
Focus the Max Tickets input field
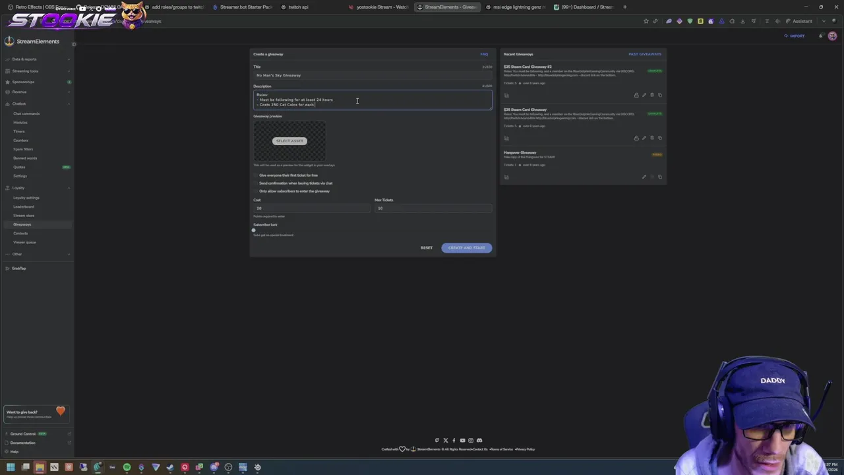click(x=433, y=208)
